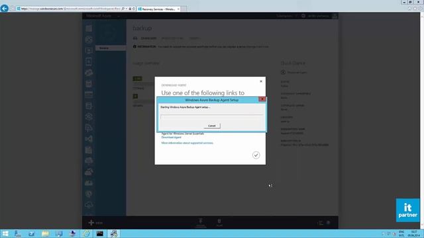The height and width of the screenshot is (238, 424).
Task: Open Command Prompt from taskbar
Action: pyautogui.click(x=100, y=233)
